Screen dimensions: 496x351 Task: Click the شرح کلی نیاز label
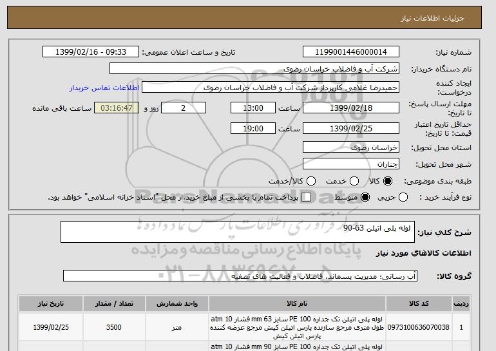pos(444,232)
